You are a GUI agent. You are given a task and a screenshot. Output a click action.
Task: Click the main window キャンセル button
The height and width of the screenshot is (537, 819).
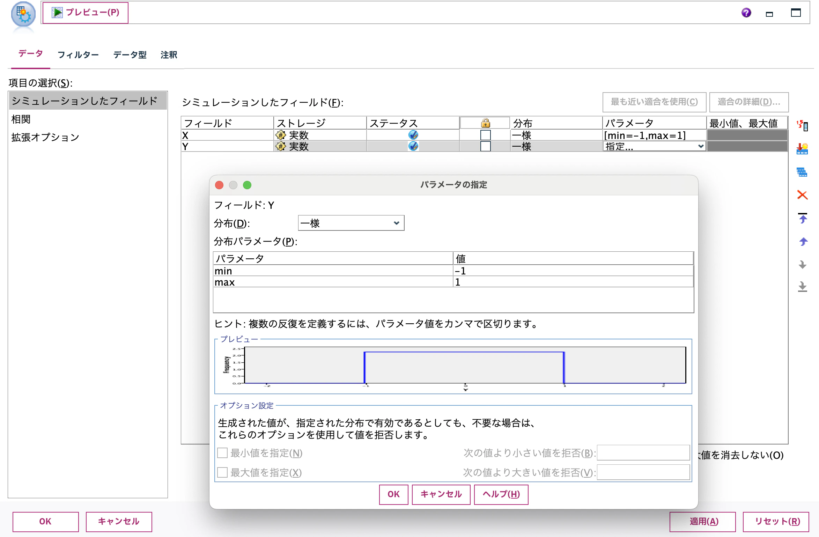(119, 521)
